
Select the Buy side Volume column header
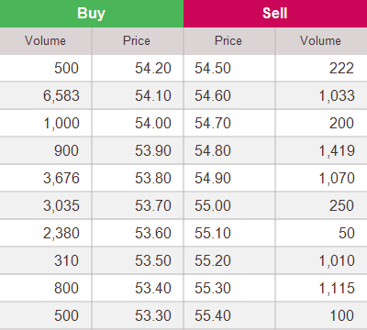45,41
